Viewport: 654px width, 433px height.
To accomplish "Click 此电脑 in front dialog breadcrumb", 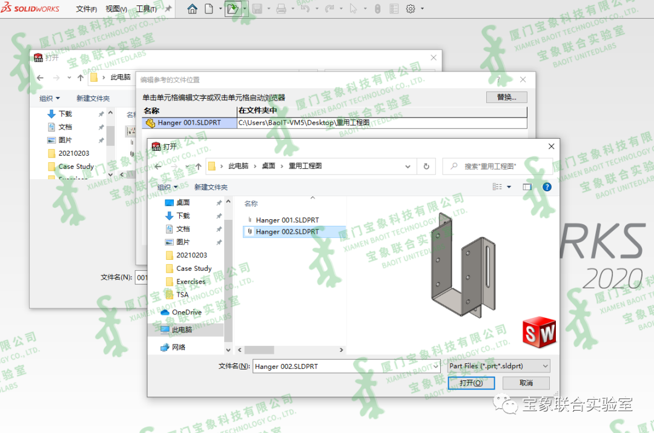I will pyautogui.click(x=238, y=166).
